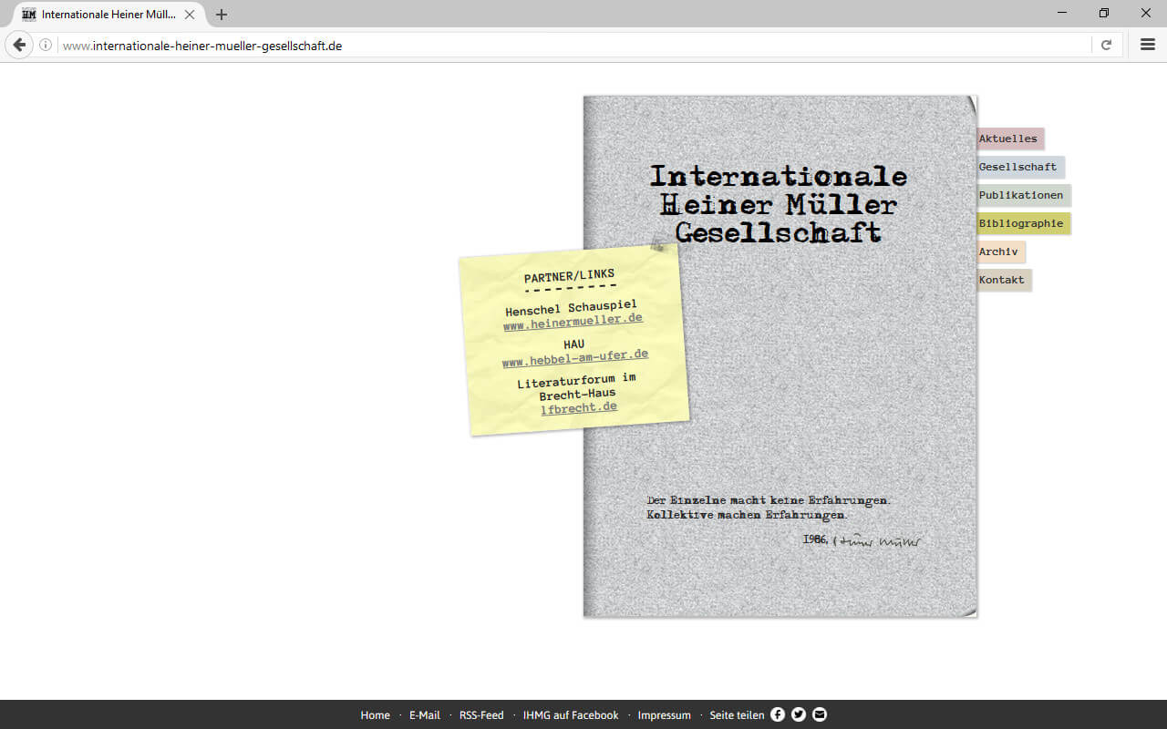Open the Archiv section tab
Image resolution: width=1167 pixels, height=729 pixels.
click(1001, 252)
